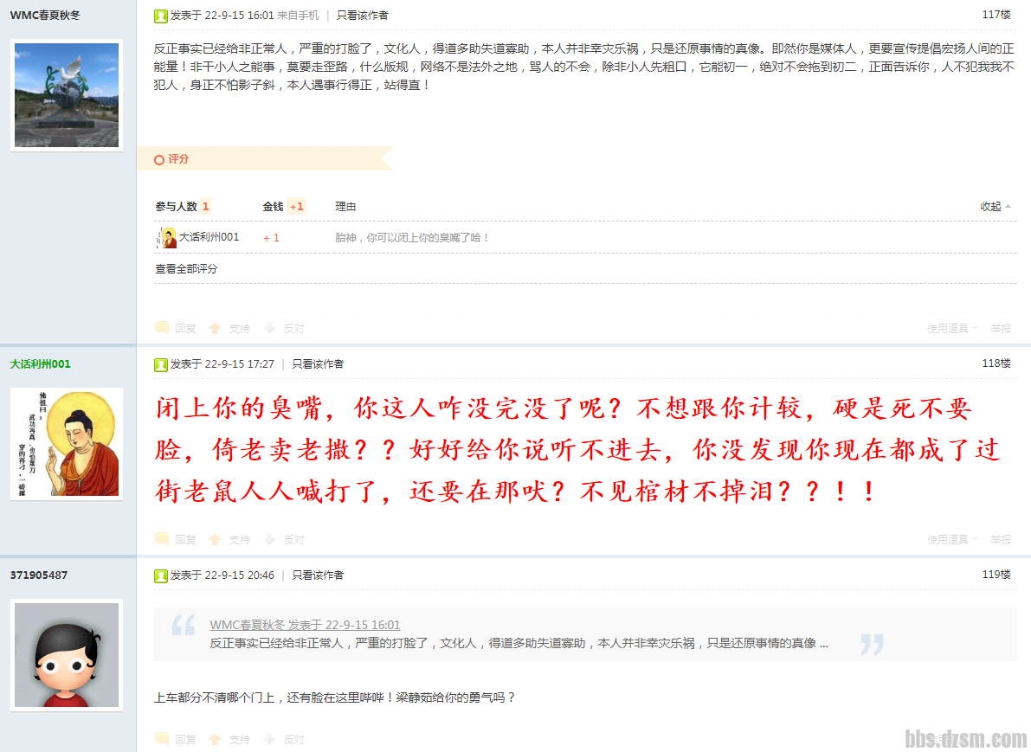Open the cartoon avatar of 371905487
Viewport: 1031px width, 752px height.
67,655
